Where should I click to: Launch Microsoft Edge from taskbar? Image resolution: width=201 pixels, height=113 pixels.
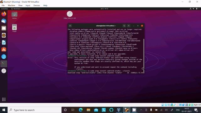coord(81,110)
